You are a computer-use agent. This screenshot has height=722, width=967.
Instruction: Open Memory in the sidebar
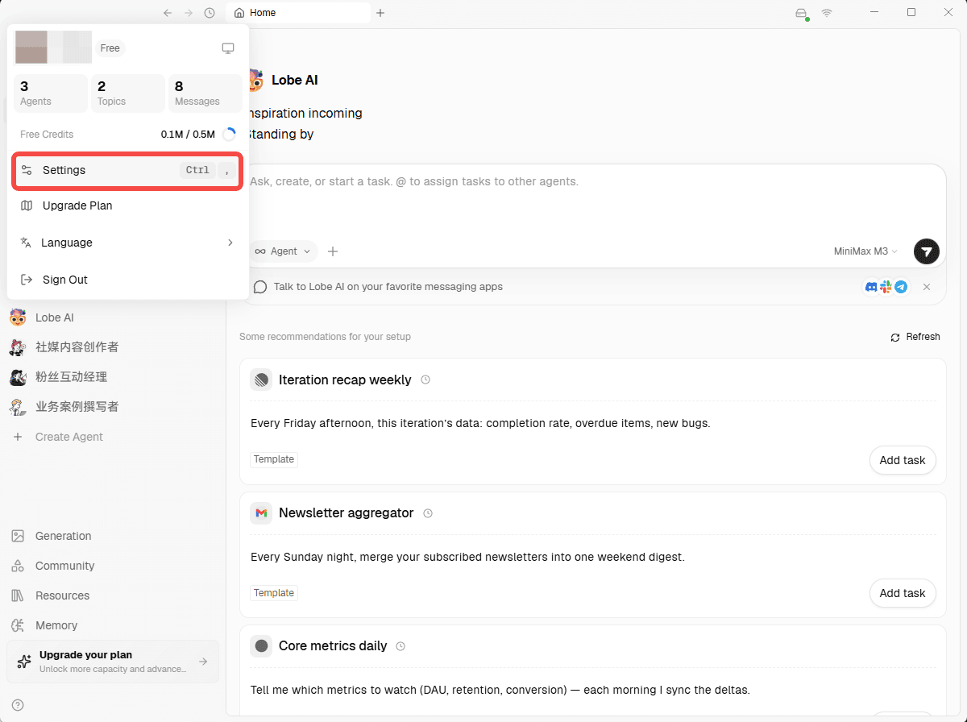113,625
